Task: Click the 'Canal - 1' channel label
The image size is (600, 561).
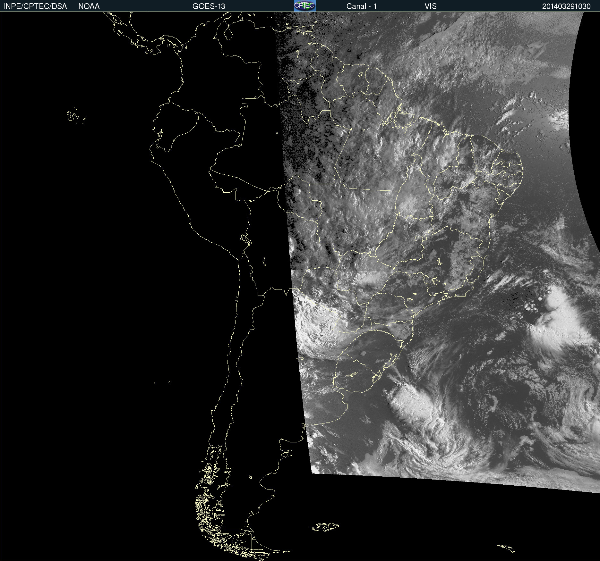Action: (x=362, y=6)
